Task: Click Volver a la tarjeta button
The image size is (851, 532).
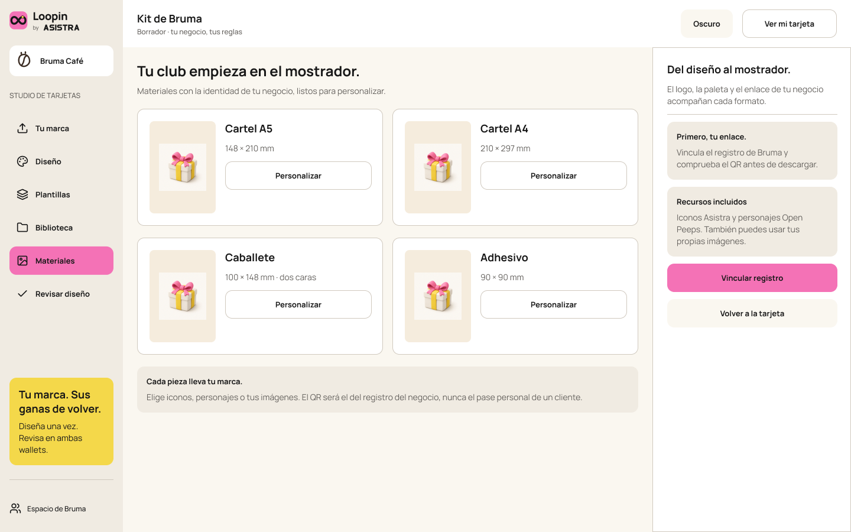Action: 752,313
